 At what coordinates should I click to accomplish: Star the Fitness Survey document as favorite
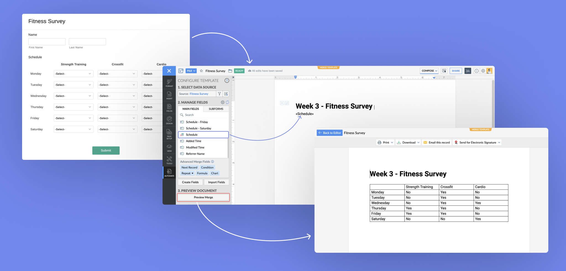(x=201, y=71)
